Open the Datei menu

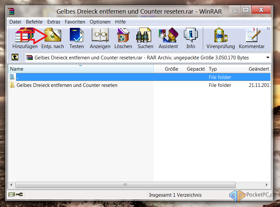click(x=15, y=22)
